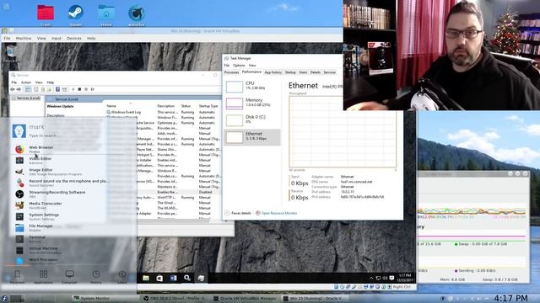This screenshot has height=303, width=540.
Task: Select CPU in performance list
Action: coord(252,86)
